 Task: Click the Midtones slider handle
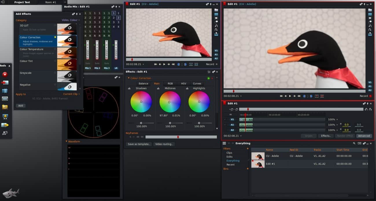(x=170, y=123)
